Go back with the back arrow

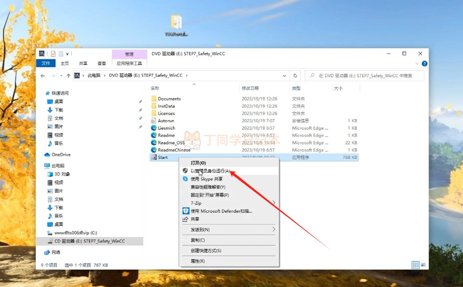click(x=43, y=76)
